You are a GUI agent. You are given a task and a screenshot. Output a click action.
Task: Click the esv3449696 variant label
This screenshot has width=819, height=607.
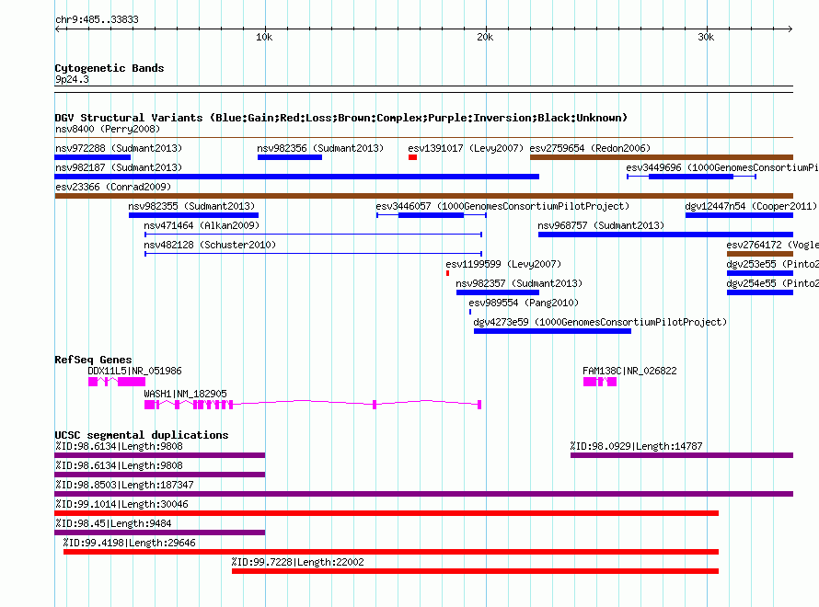coord(721,167)
